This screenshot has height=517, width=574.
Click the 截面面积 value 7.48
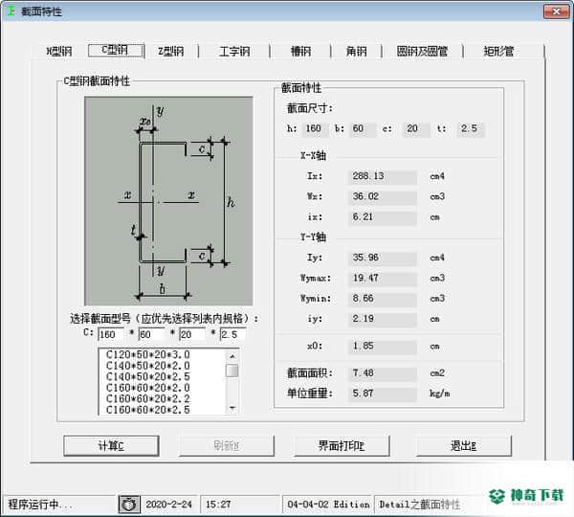(382, 373)
